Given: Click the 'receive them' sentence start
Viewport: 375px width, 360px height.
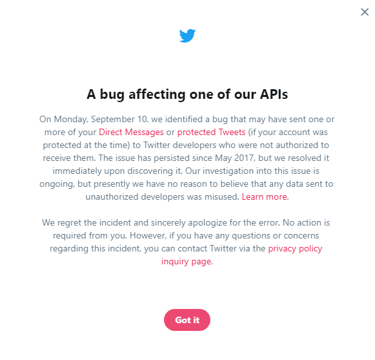Looking at the screenshot, I should tap(69, 158).
